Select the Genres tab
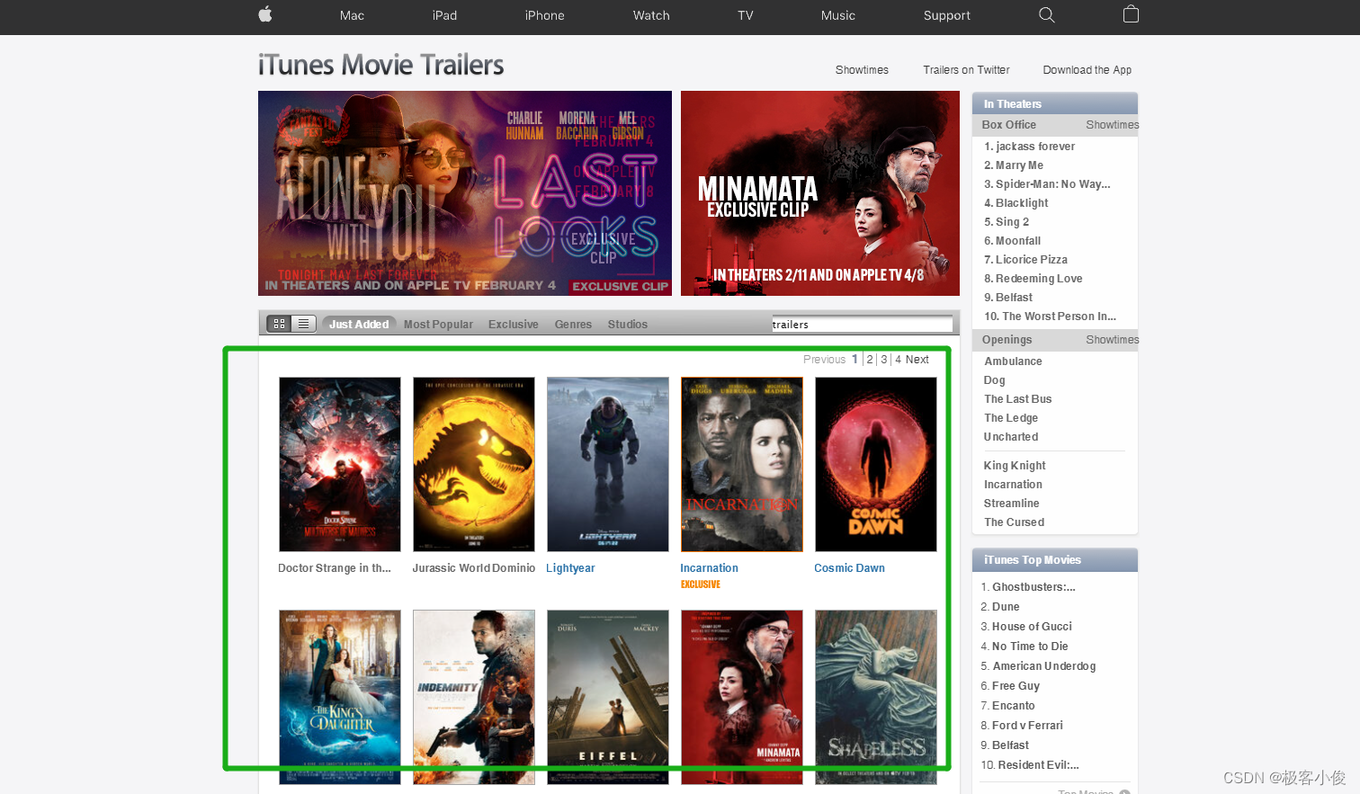This screenshot has height=794, width=1360. click(573, 325)
